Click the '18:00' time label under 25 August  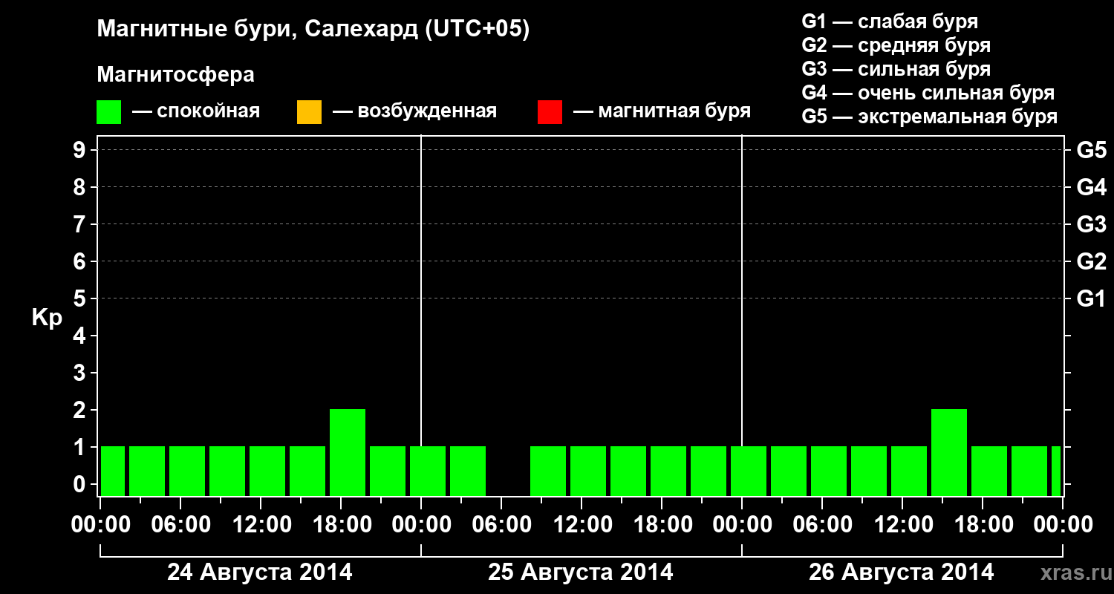662,524
